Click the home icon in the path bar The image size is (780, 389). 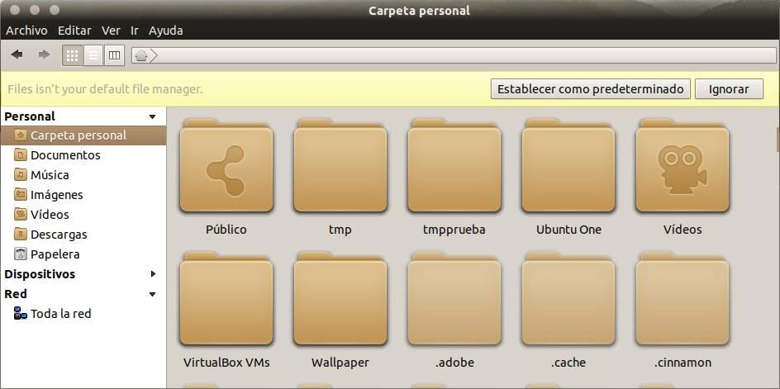(141, 55)
